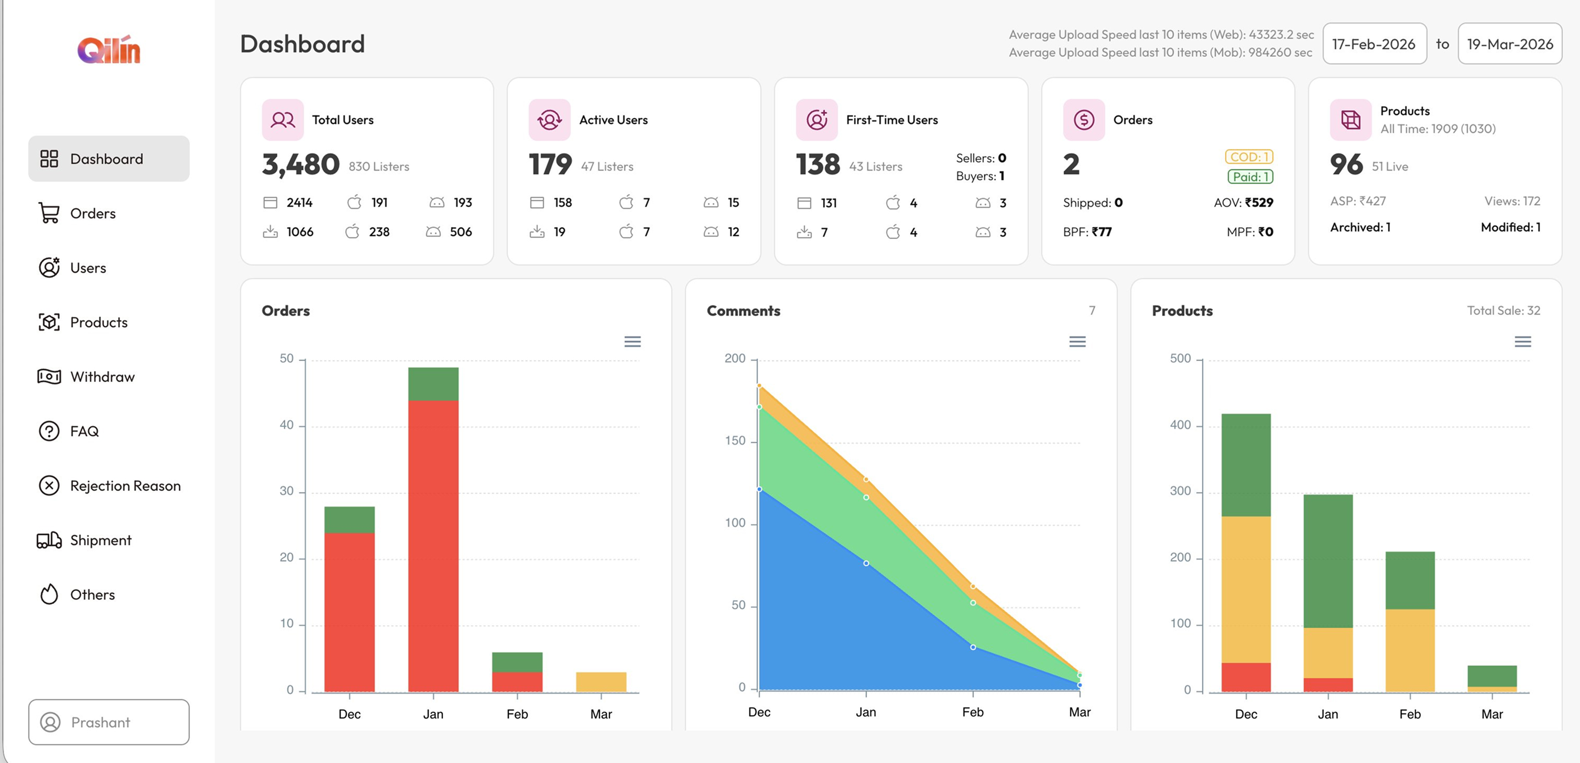
Task: Click the web icon beside 2414
Action: click(x=270, y=202)
